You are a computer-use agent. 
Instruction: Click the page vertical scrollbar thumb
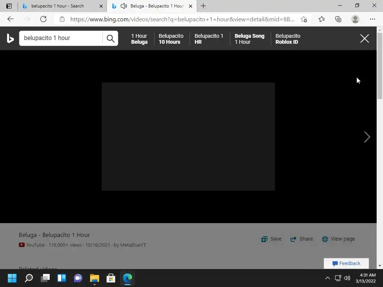[380, 66]
